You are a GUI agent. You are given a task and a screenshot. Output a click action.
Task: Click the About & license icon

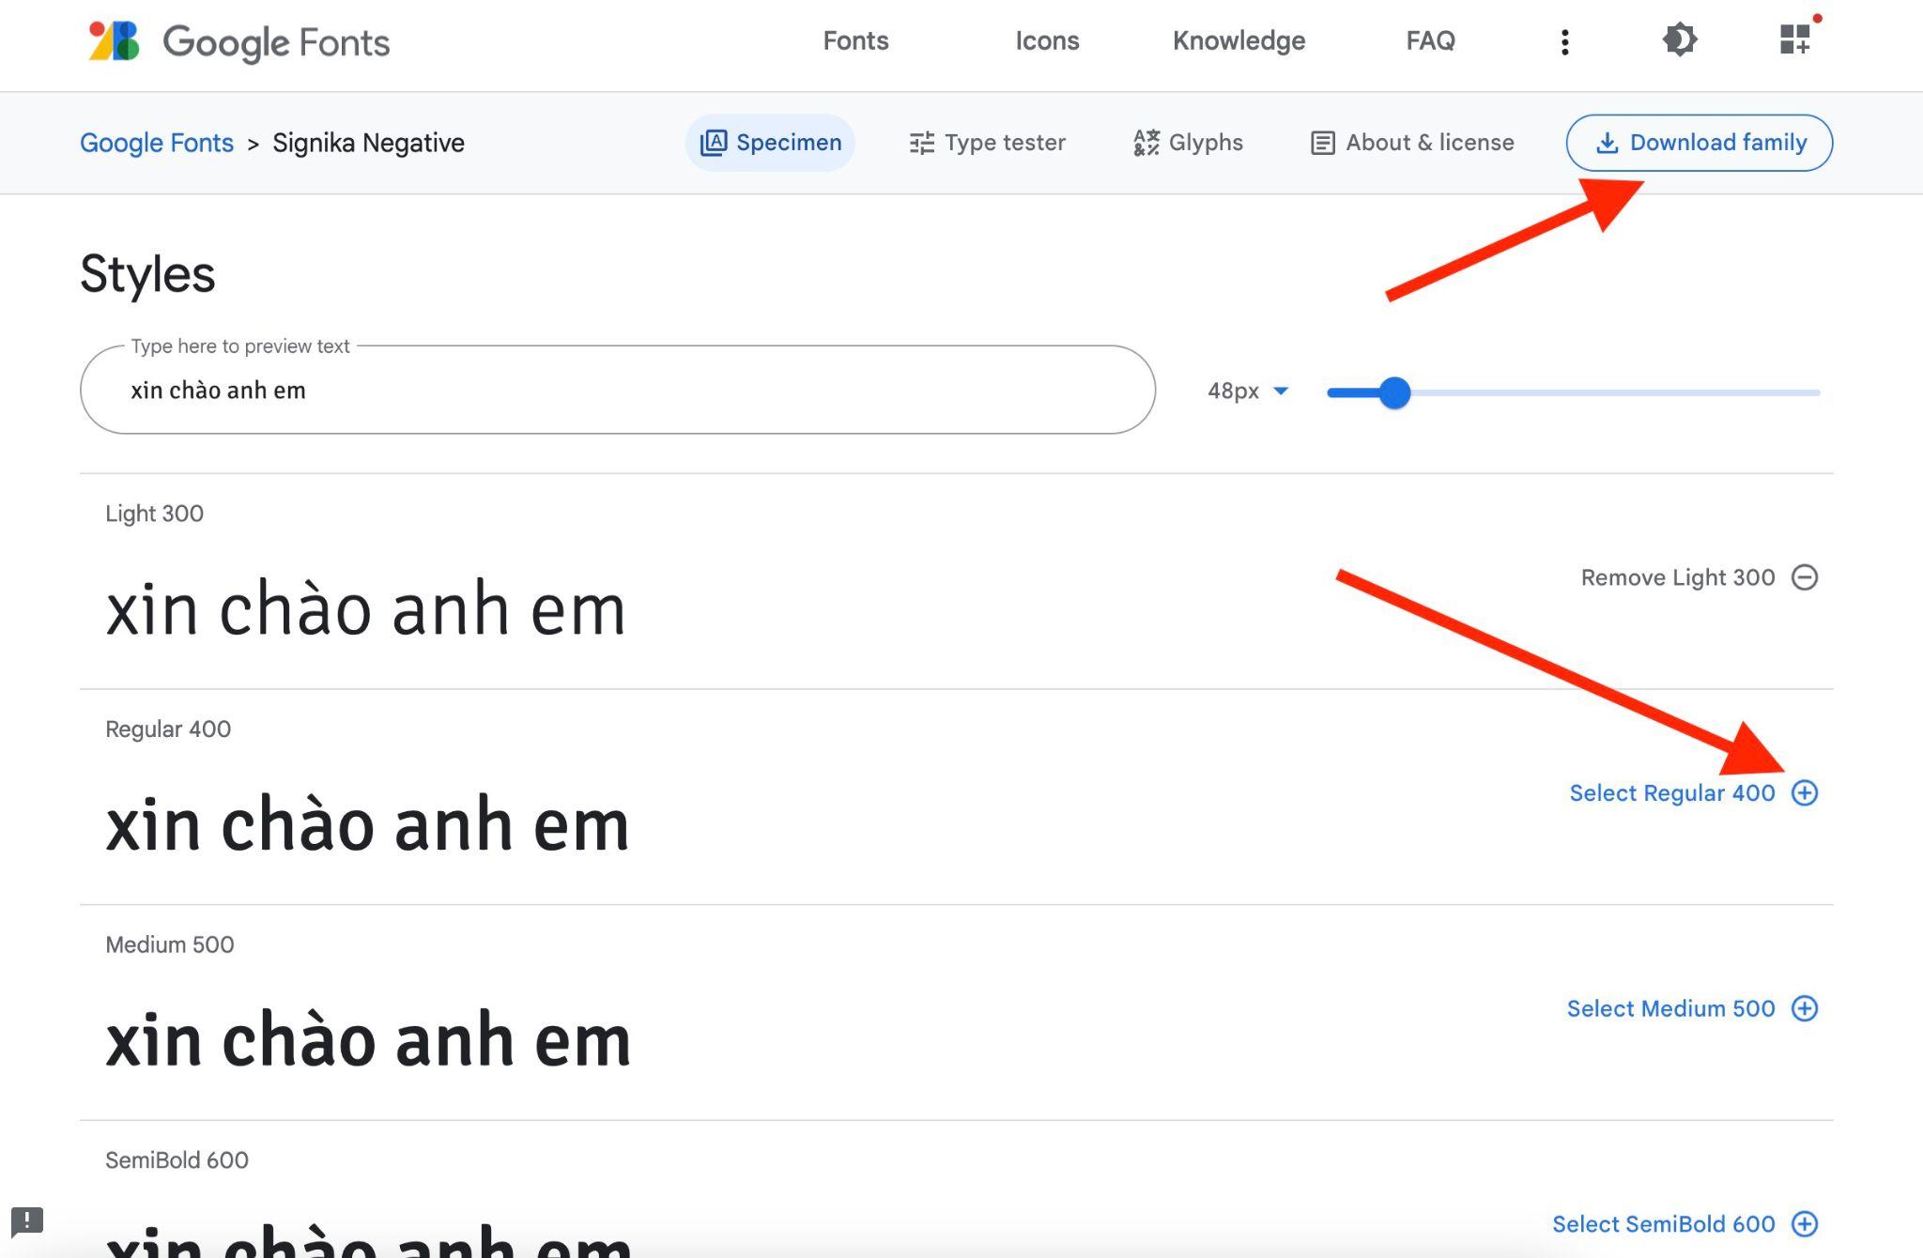click(x=1319, y=142)
